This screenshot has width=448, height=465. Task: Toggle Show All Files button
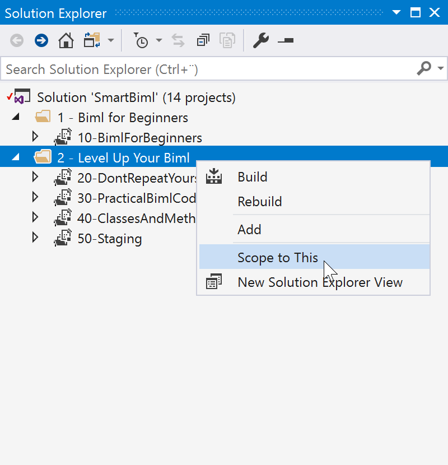(x=227, y=40)
